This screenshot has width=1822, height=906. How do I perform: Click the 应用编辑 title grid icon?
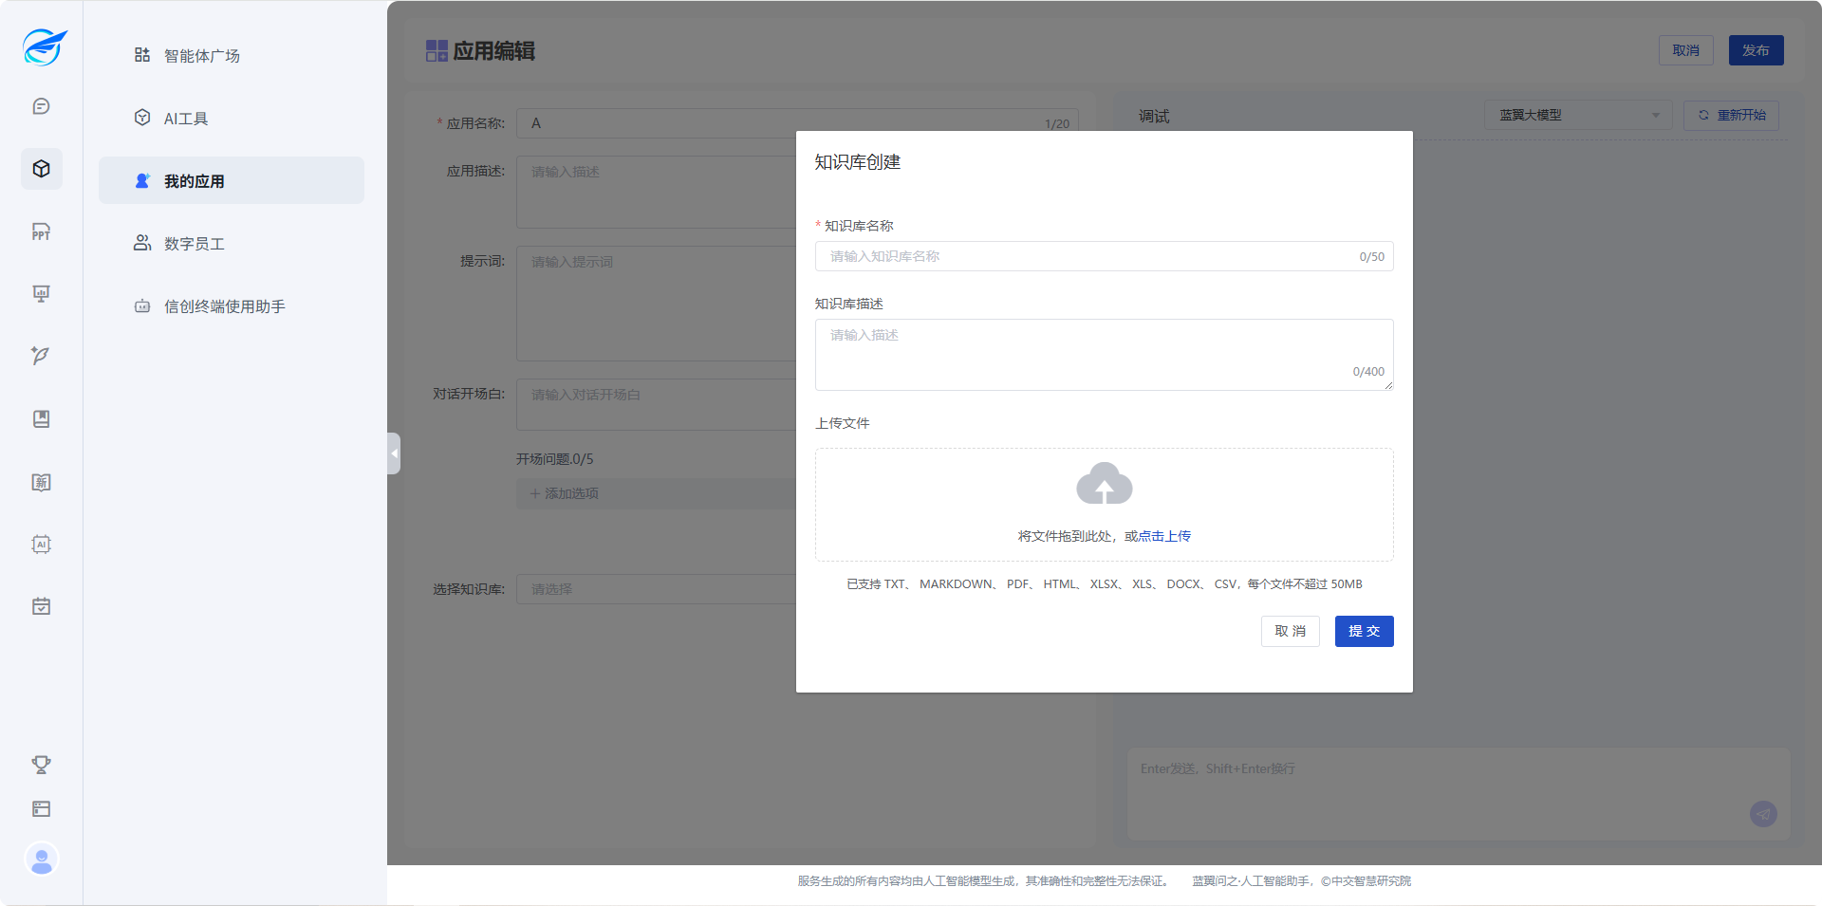click(x=437, y=51)
